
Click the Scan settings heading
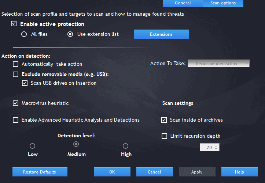point(178,103)
